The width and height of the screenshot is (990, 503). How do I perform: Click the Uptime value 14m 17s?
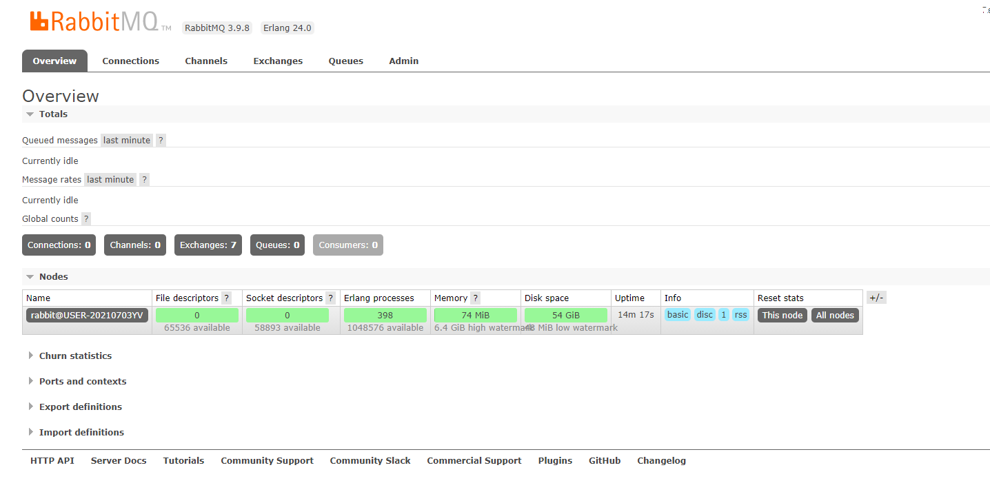[x=636, y=315]
